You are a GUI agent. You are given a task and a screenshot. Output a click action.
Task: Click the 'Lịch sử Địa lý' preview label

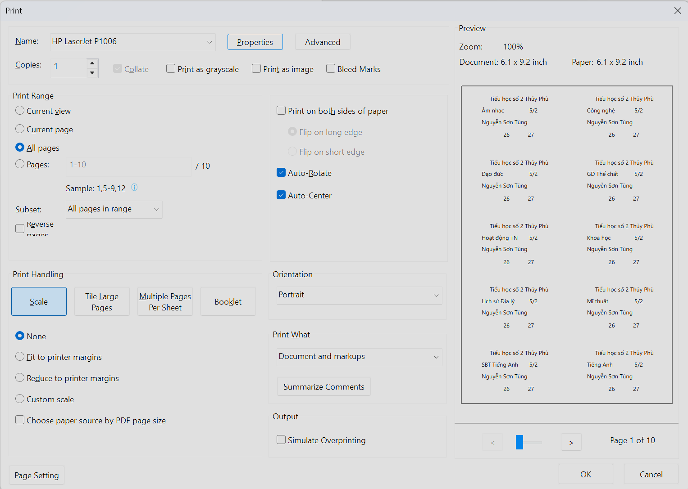tap(498, 301)
